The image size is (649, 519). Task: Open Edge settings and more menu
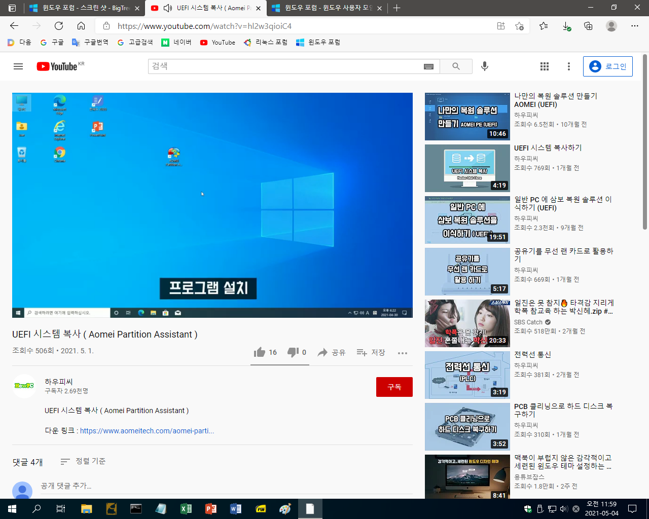click(x=635, y=26)
